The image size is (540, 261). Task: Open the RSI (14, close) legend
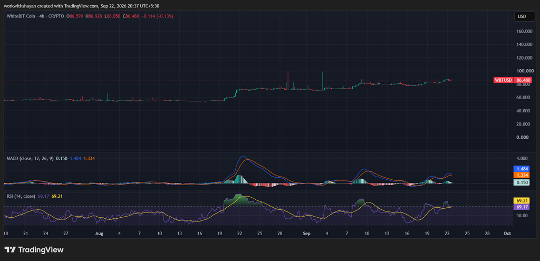21,196
